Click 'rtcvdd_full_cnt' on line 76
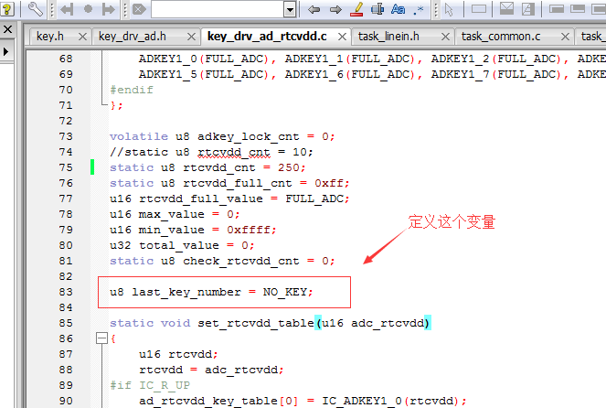Image resolution: width=606 pixels, height=408 pixels. point(238,183)
